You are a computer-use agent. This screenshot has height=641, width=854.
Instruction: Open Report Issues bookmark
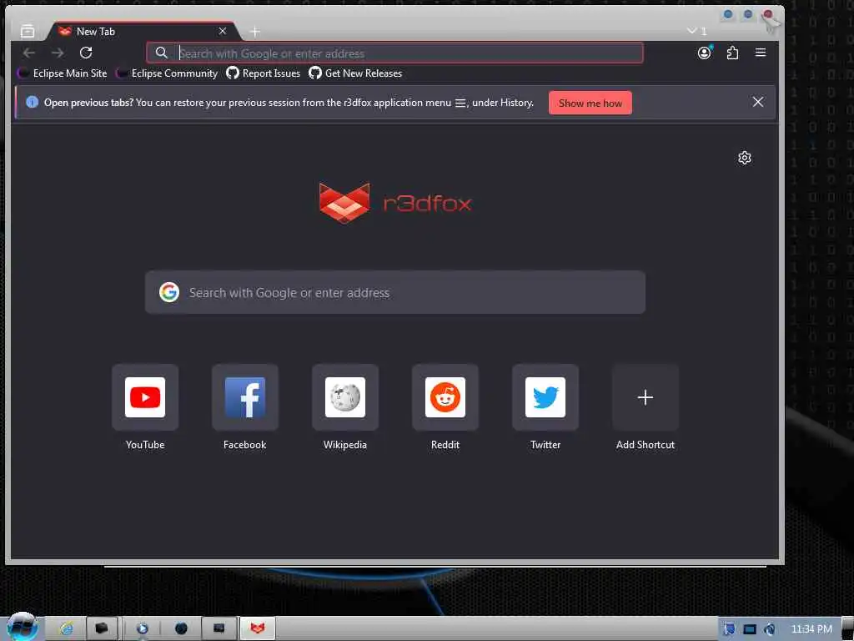(264, 73)
